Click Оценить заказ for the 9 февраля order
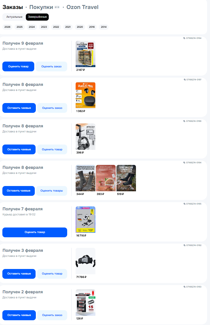The width and height of the screenshot is (210, 325). tap(51, 66)
